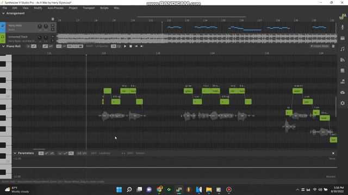The width and height of the screenshot is (348, 195).
Task: Collapse the Parameters panel
Action: pyautogui.click(x=15, y=153)
